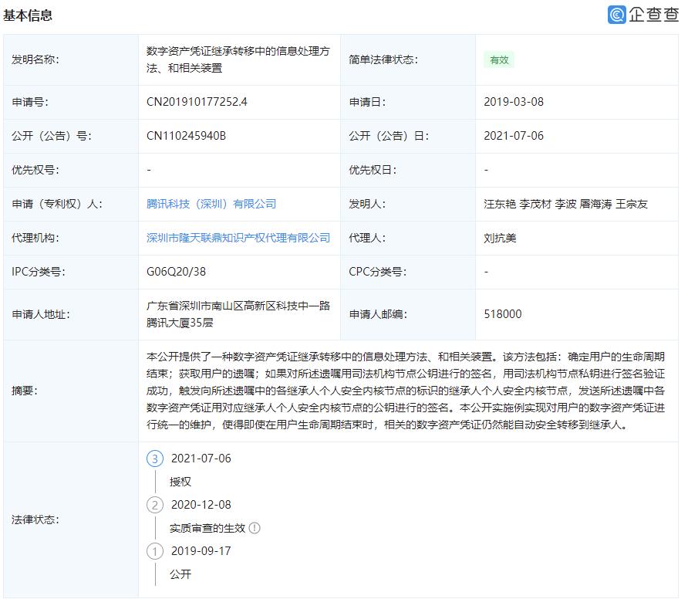688x599 pixels.
Task: Click timeline marker ③ for 2021-07-06
Action: coord(154,459)
